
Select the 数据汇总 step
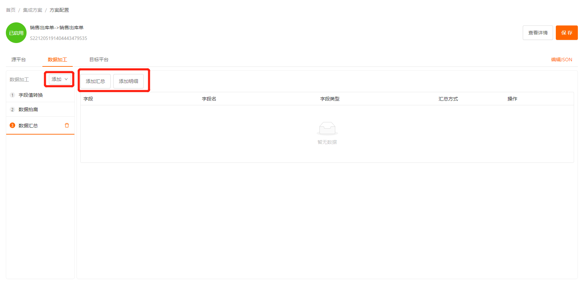[x=28, y=126]
